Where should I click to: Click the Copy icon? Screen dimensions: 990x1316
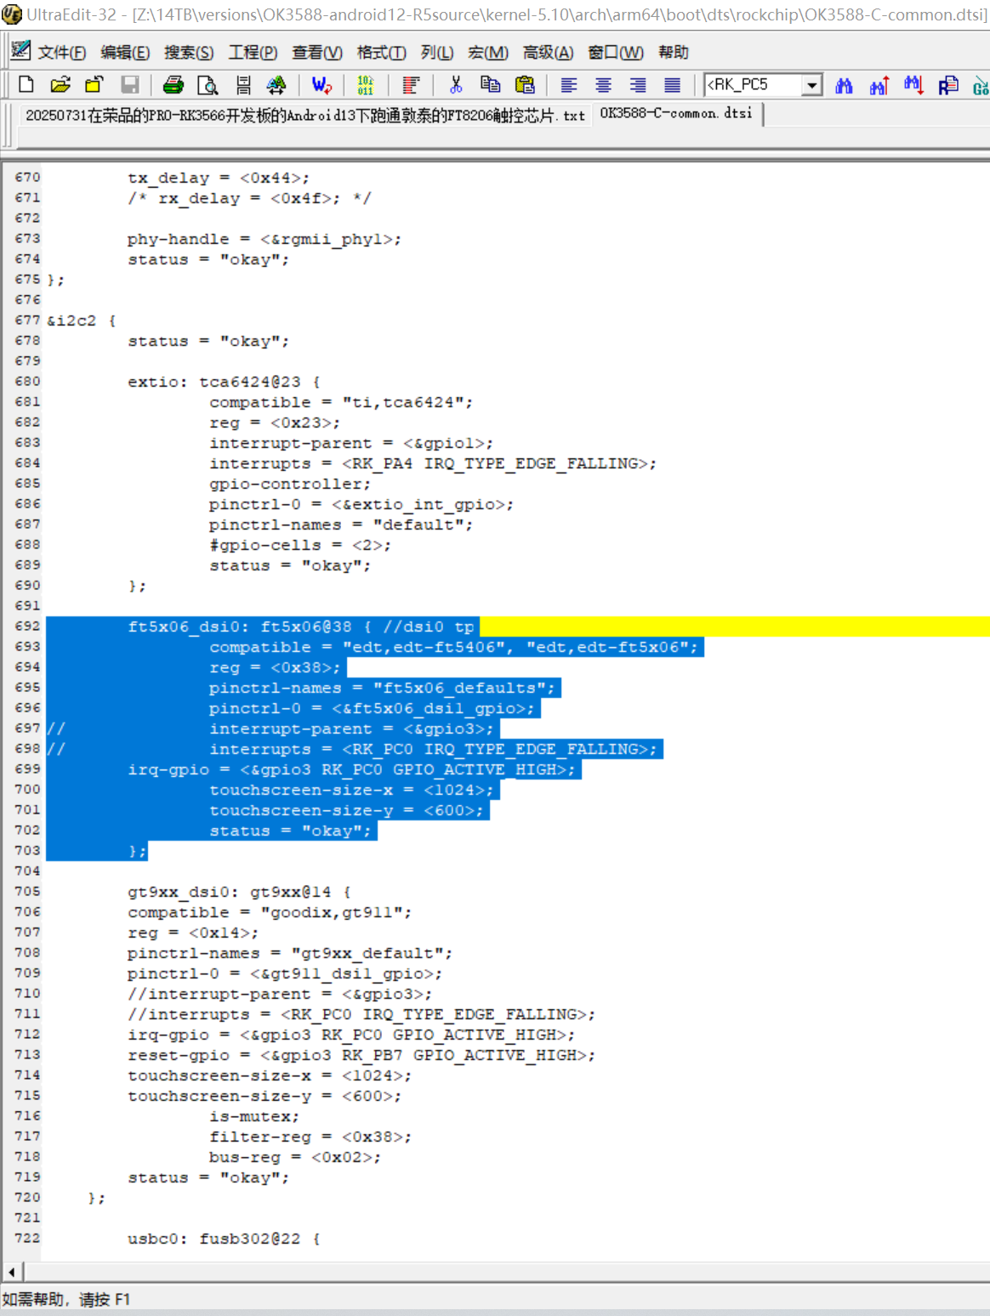click(490, 84)
